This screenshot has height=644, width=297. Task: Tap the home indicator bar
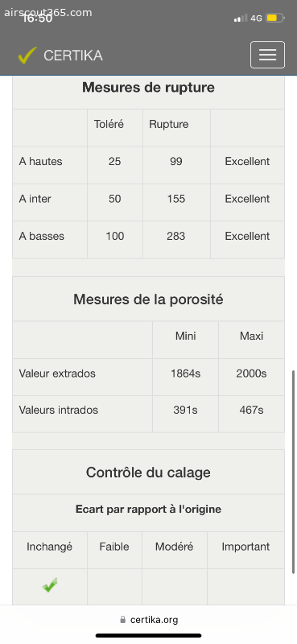point(148,635)
